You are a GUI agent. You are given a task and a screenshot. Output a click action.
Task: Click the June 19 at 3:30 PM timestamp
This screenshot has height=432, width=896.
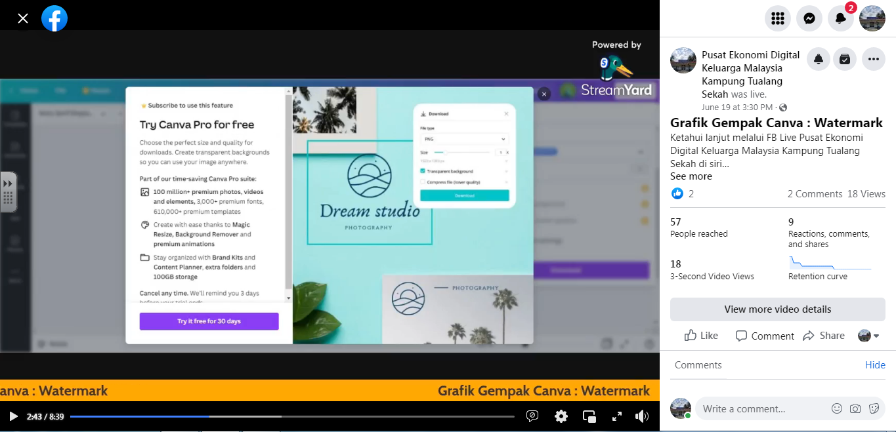click(x=738, y=107)
